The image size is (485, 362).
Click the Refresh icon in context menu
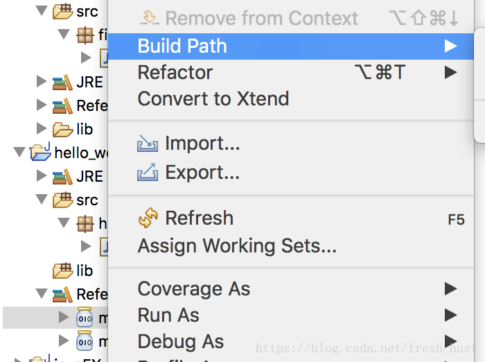coord(148,218)
